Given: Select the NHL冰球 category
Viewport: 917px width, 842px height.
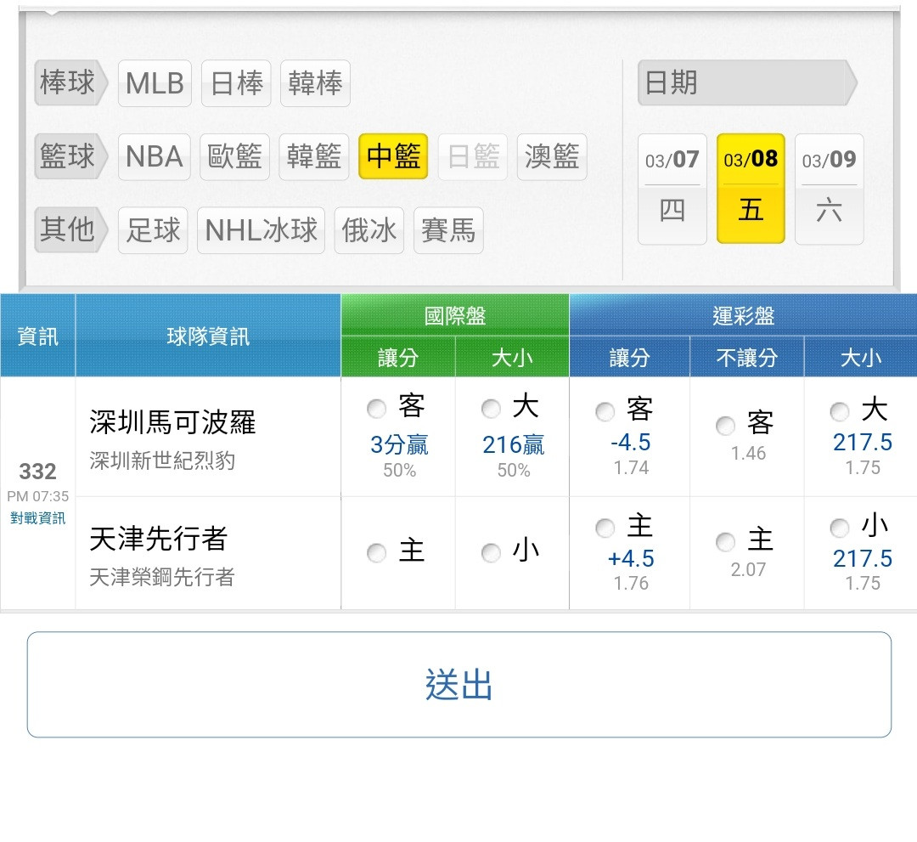Looking at the screenshot, I should [261, 230].
